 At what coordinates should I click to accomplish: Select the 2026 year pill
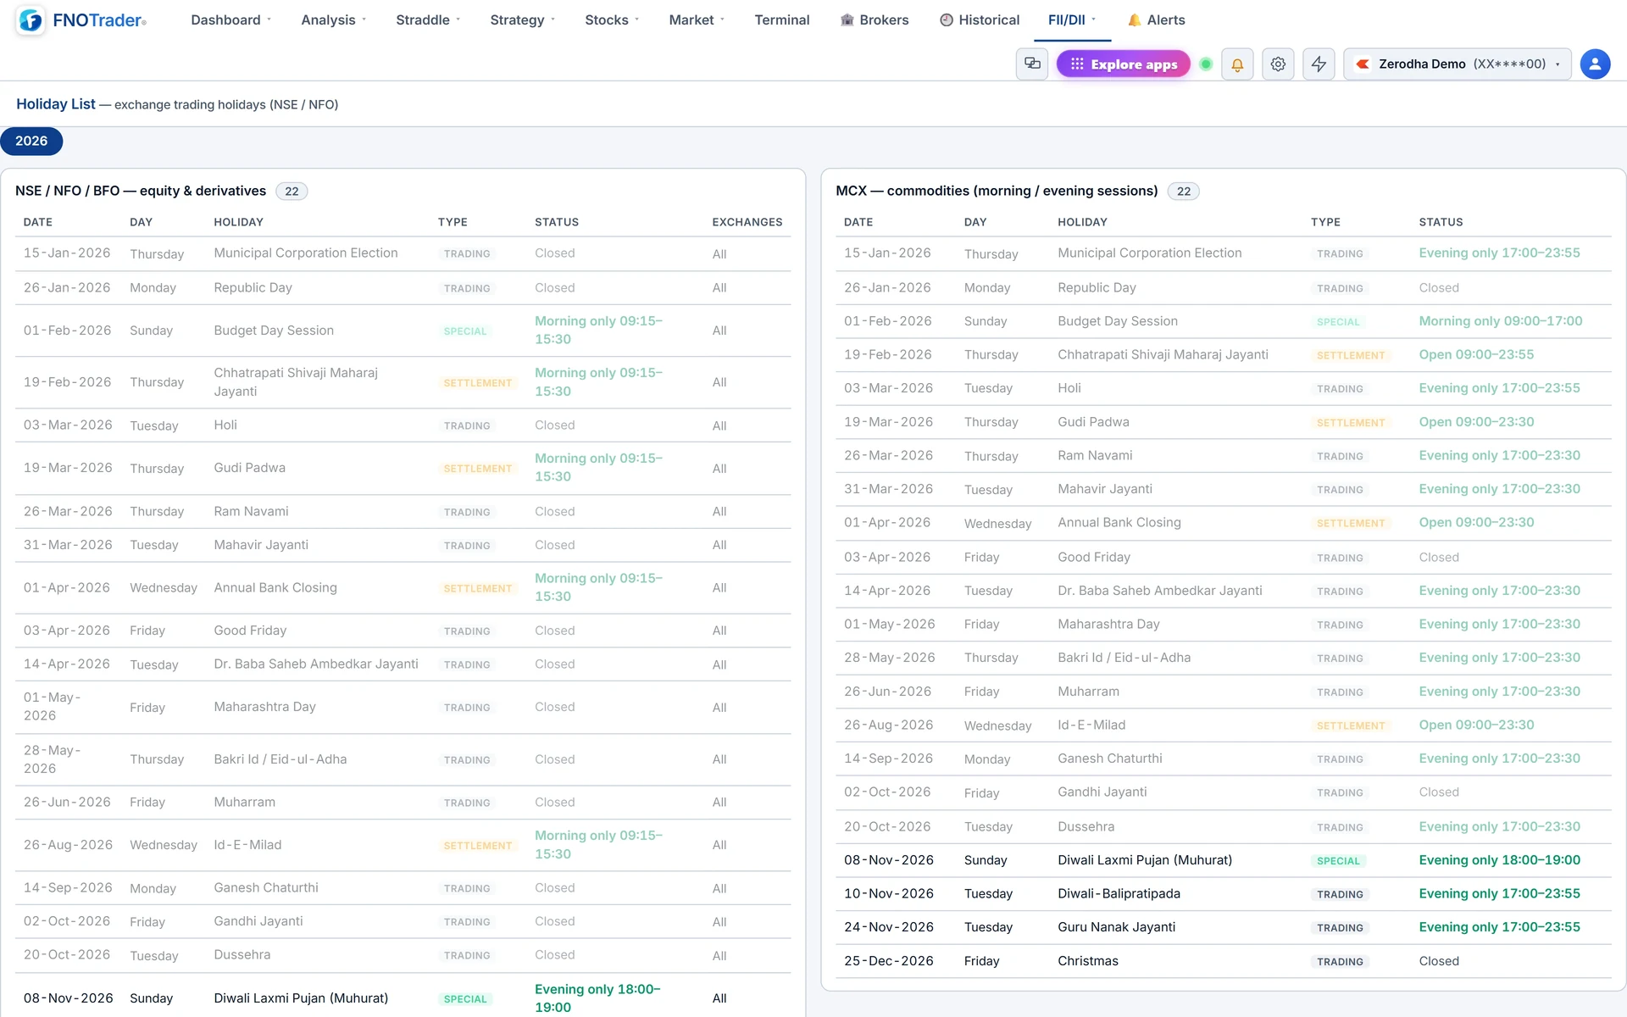pos(31,141)
